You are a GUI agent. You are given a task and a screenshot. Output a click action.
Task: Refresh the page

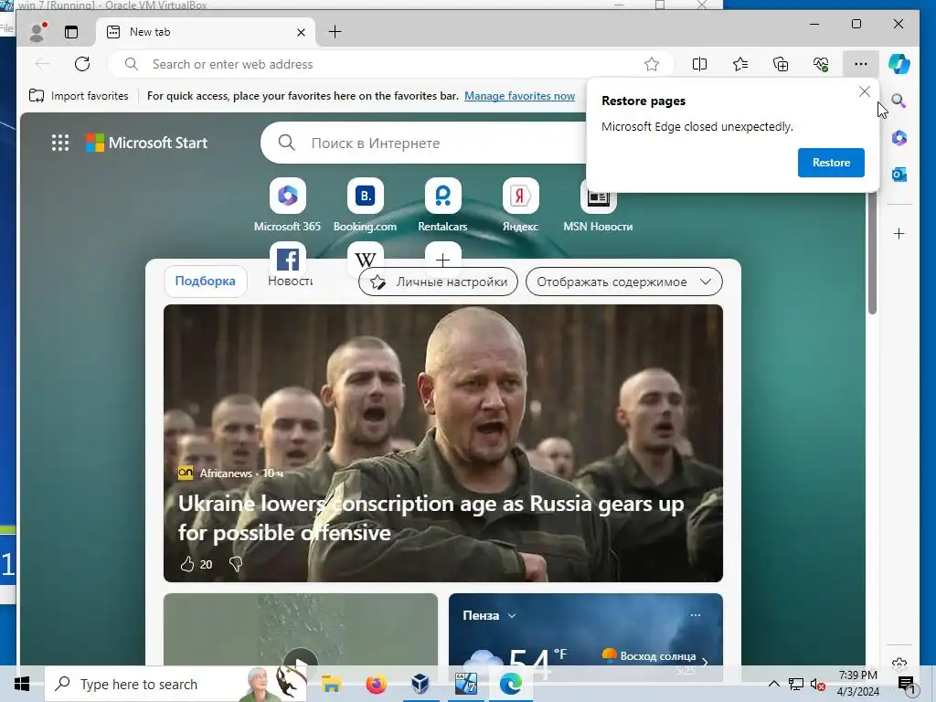point(82,64)
